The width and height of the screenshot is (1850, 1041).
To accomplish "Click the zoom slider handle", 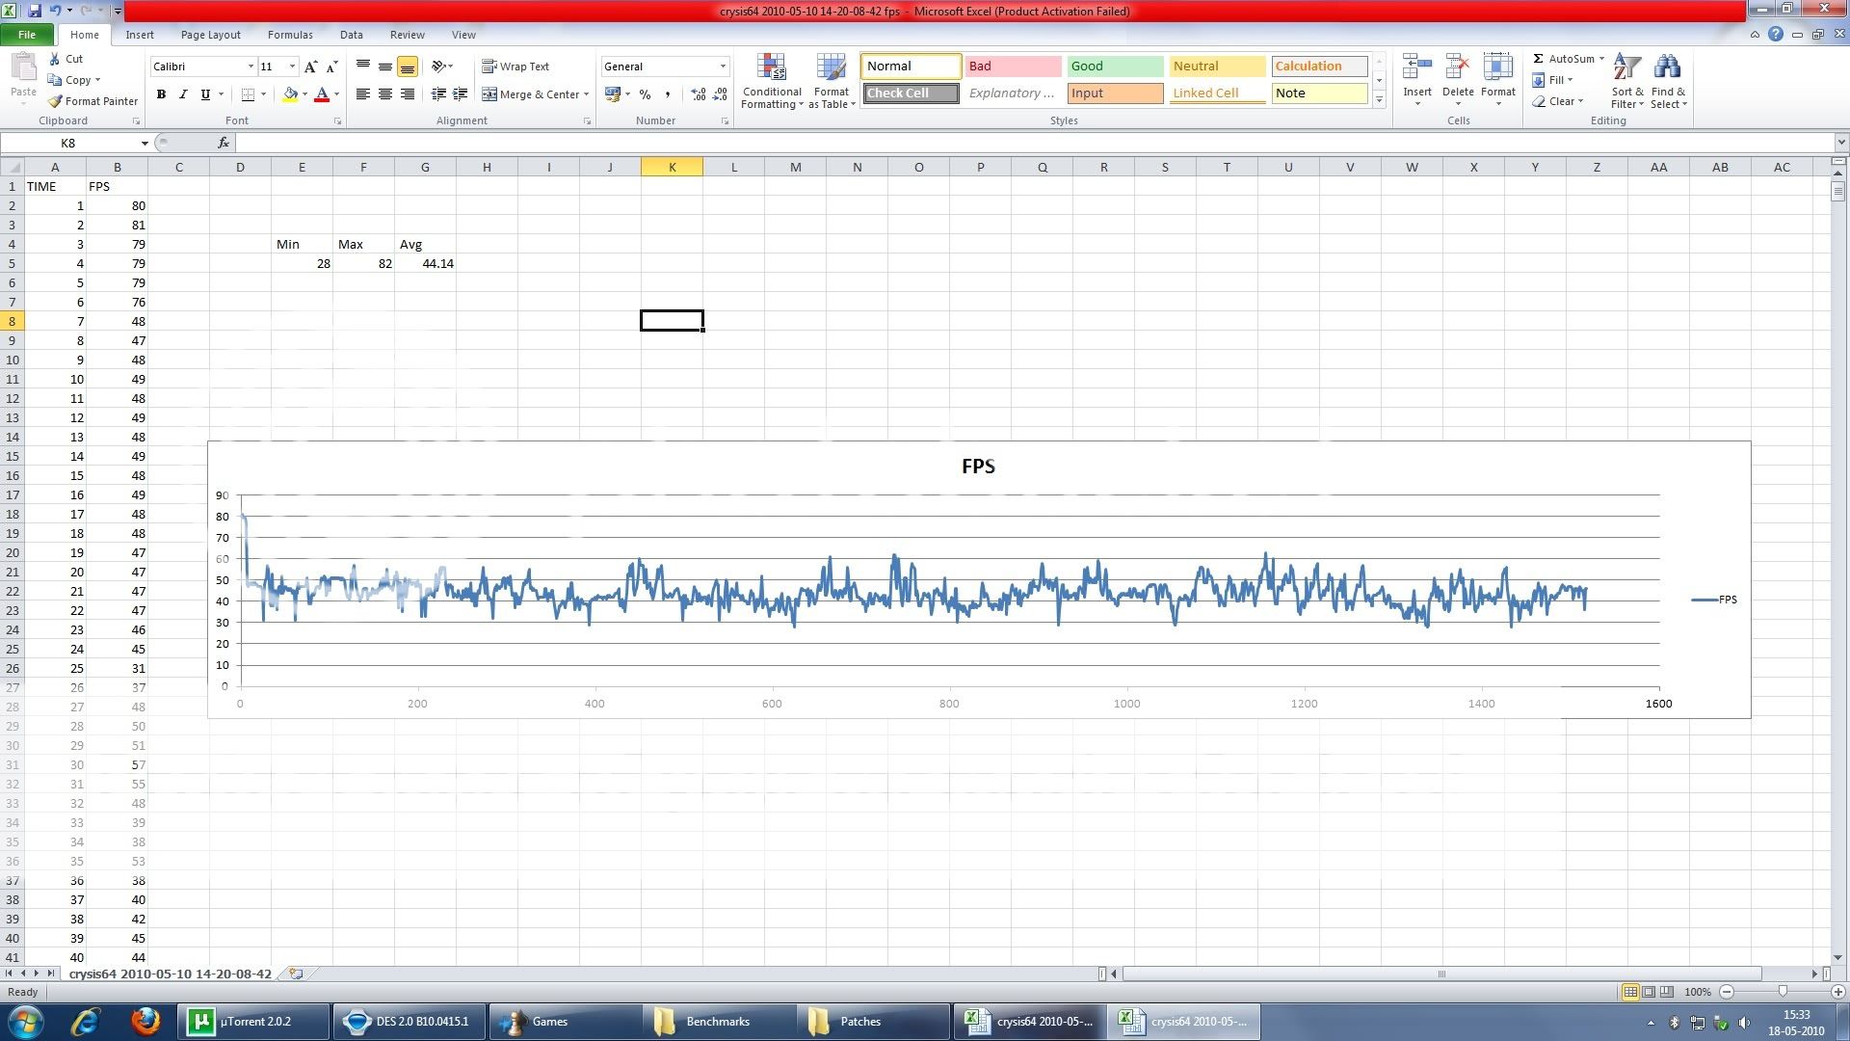I will 1783,991.
